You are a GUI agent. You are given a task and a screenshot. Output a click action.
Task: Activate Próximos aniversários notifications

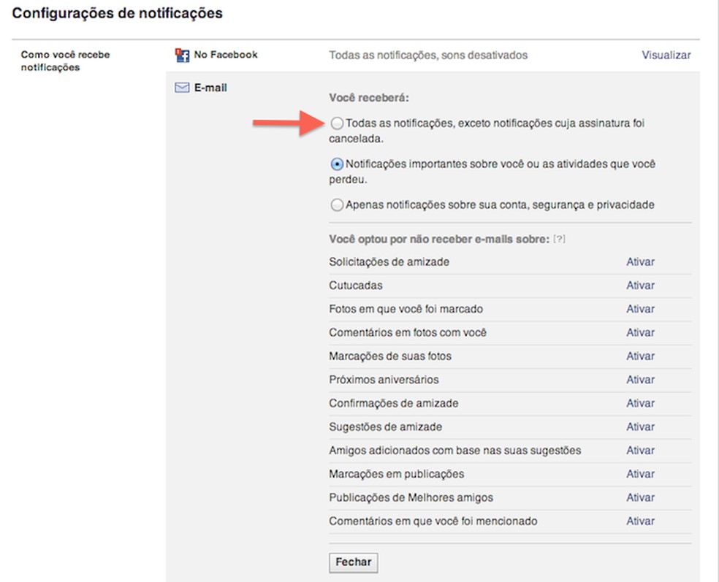pyautogui.click(x=640, y=380)
